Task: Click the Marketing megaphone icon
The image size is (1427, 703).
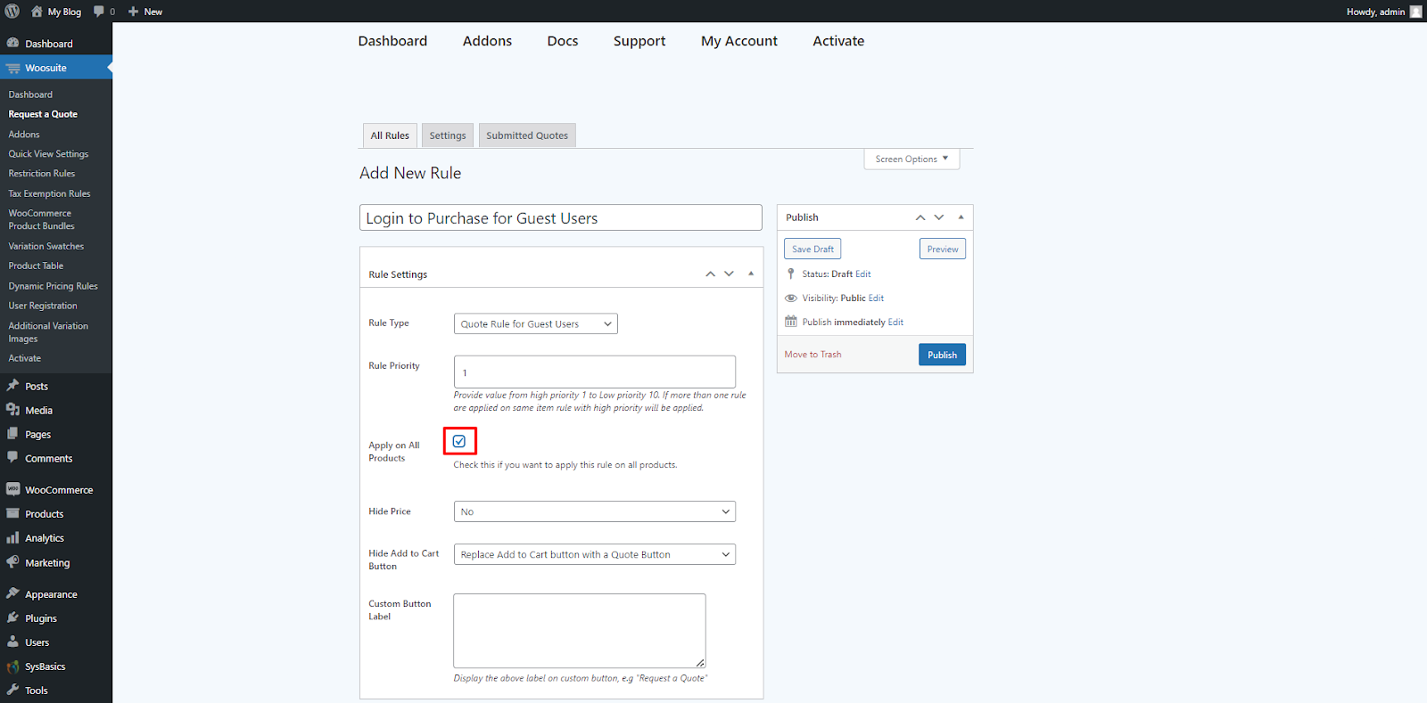Action: click(12, 562)
